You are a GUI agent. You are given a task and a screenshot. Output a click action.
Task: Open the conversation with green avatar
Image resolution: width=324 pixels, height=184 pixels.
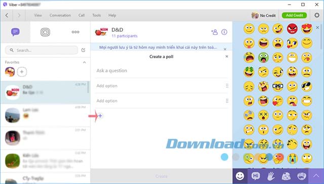[x=45, y=161]
